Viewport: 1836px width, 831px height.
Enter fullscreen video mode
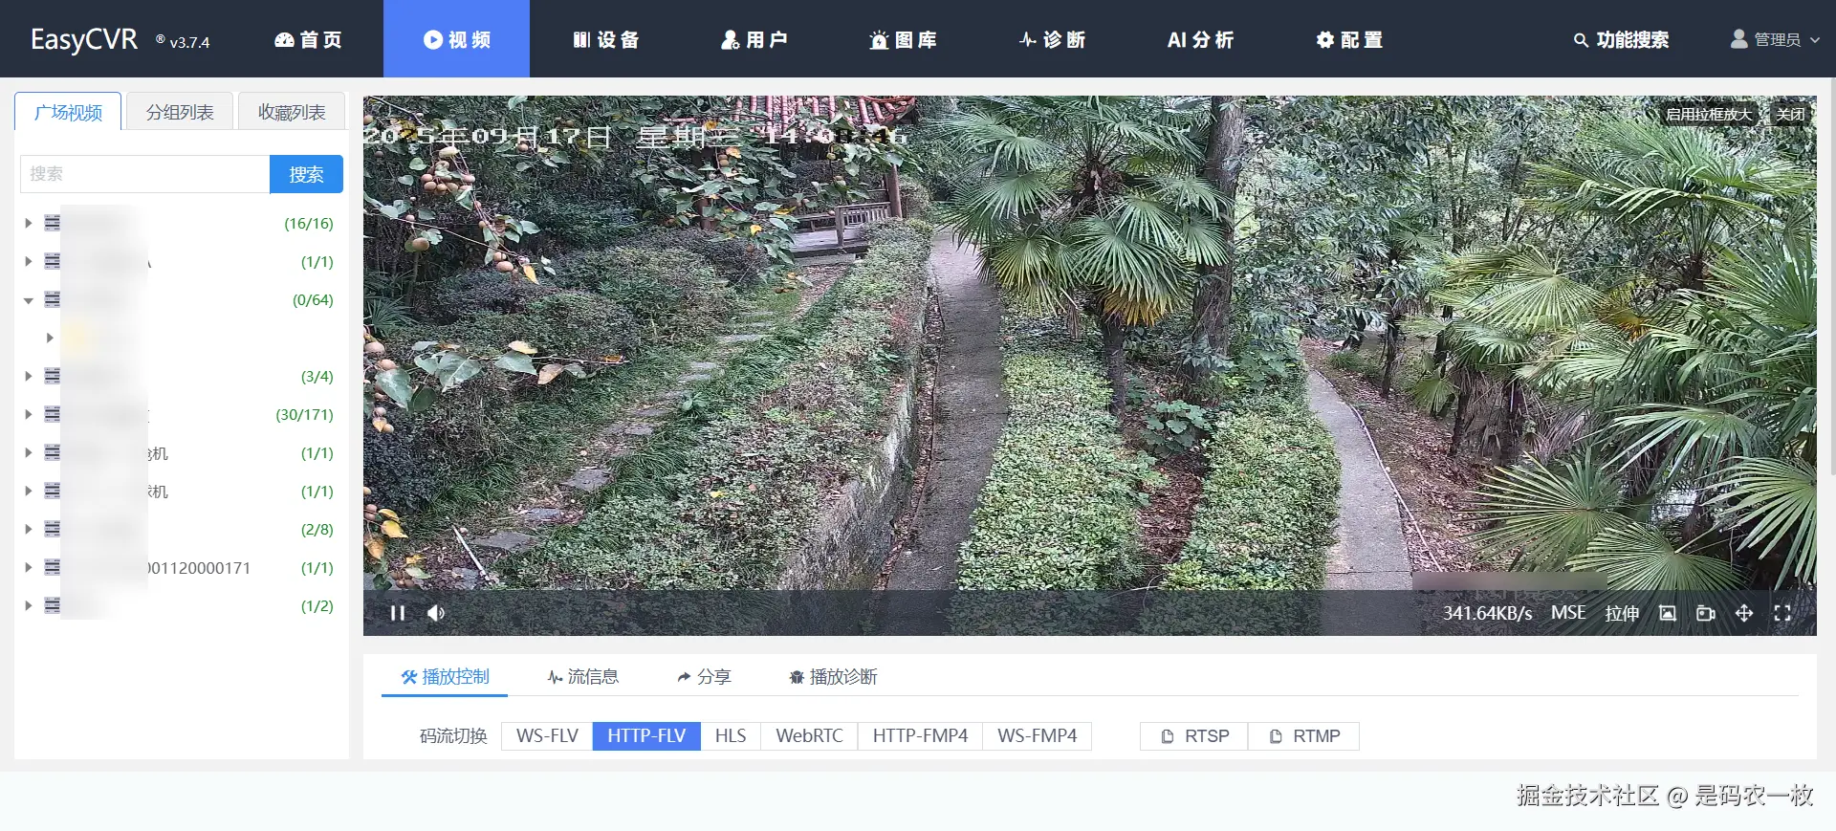pos(1782,613)
